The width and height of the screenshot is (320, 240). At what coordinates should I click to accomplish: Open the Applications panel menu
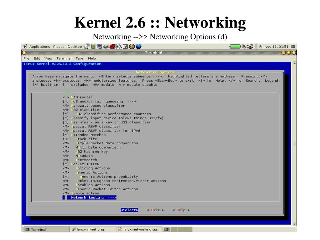(x=40, y=47)
